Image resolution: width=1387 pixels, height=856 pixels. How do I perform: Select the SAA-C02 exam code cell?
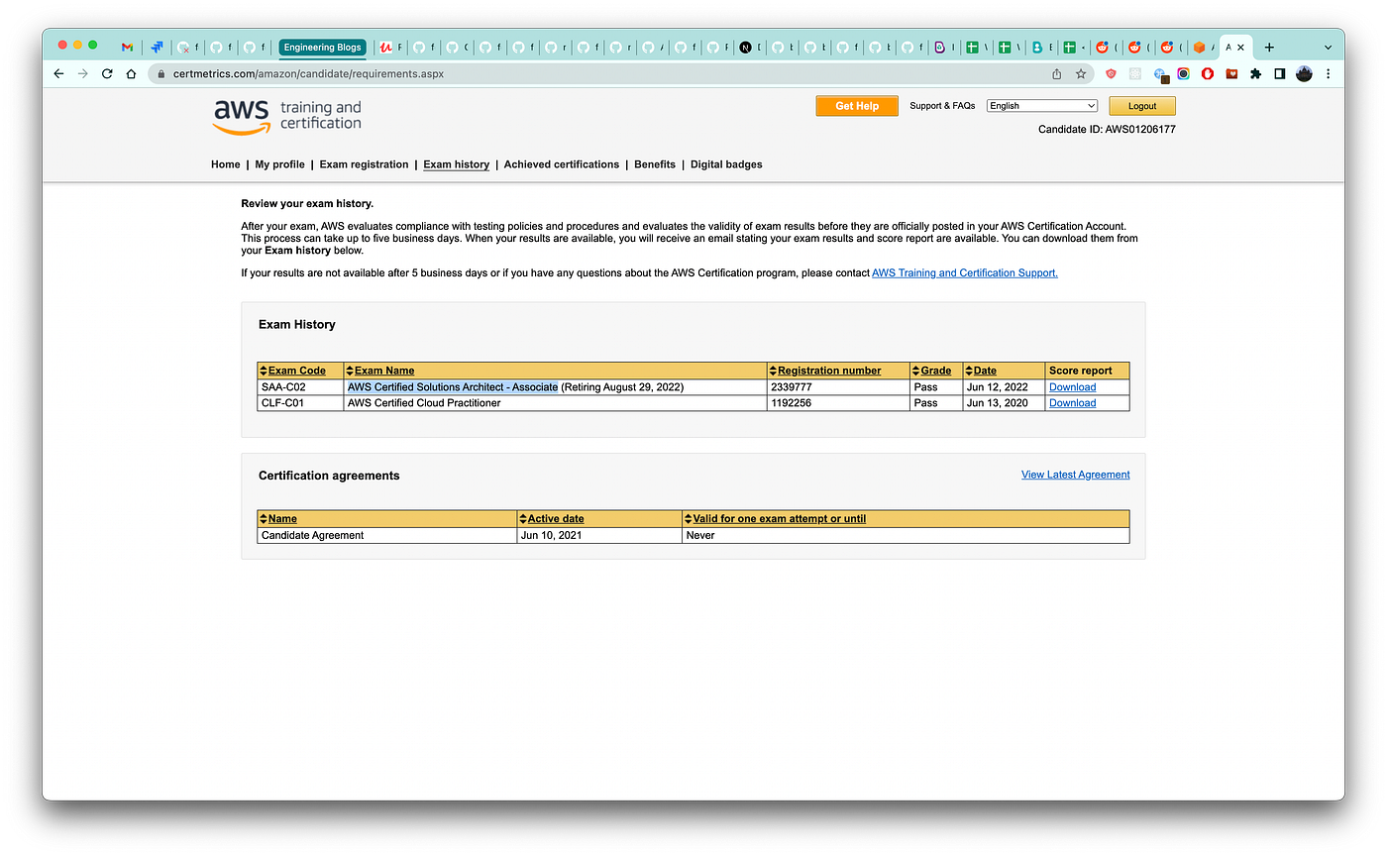pos(300,387)
